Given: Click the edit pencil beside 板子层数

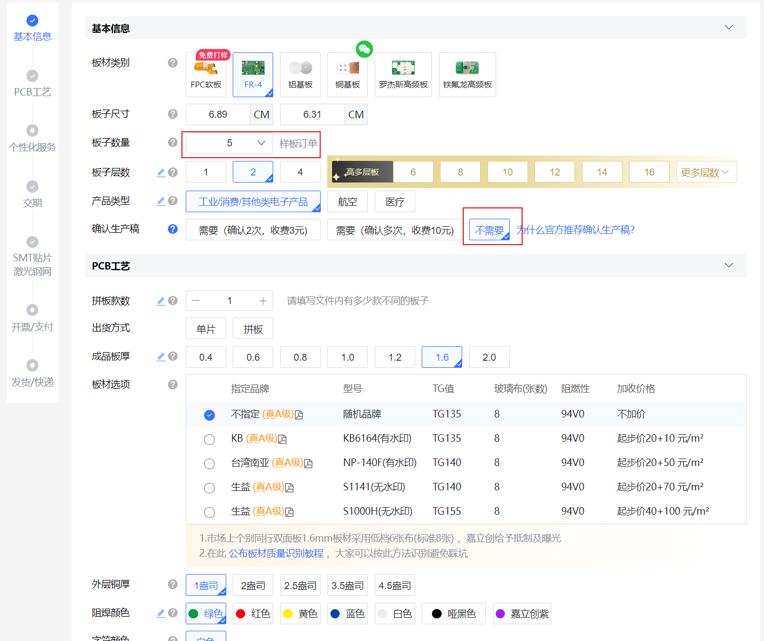Looking at the screenshot, I should [161, 172].
